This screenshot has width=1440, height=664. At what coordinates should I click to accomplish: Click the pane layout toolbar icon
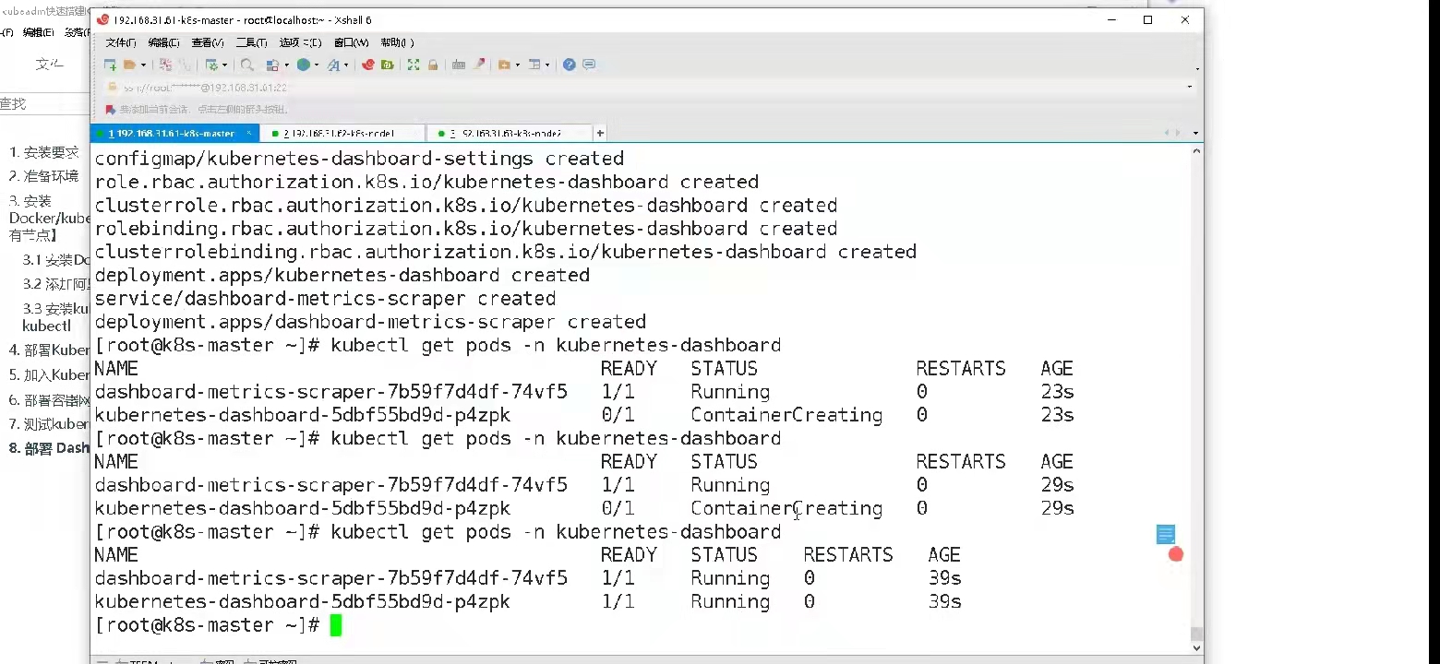click(534, 65)
